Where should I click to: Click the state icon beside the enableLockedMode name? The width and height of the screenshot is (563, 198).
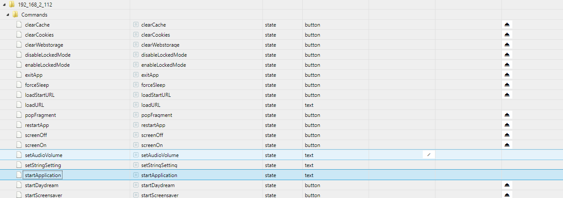click(135, 65)
